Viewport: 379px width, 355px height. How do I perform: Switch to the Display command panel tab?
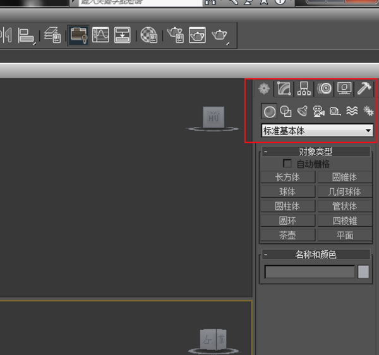(x=344, y=88)
